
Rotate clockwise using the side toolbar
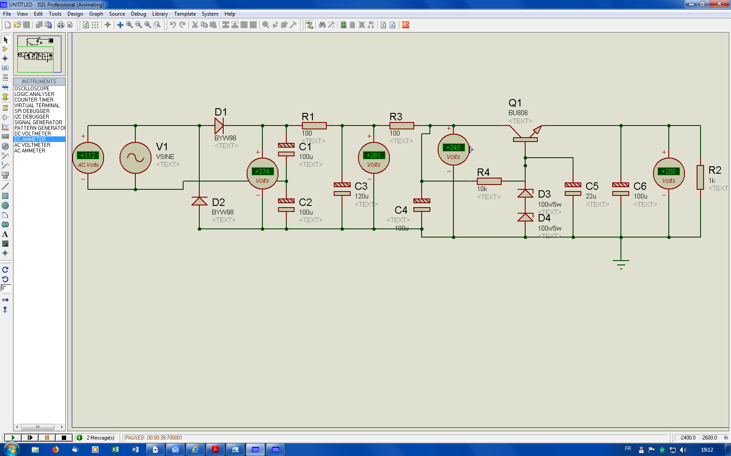(5, 270)
